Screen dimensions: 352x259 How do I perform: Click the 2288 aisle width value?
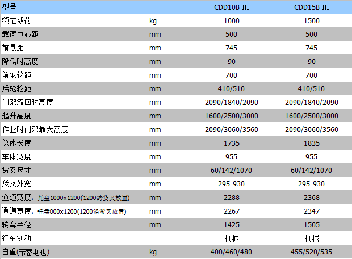click(232, 197)
